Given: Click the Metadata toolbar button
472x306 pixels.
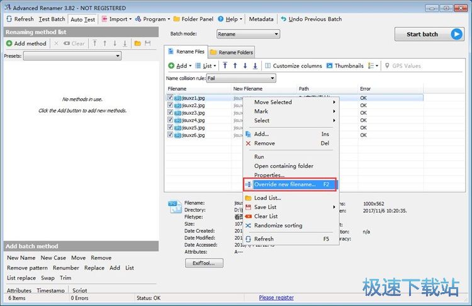Looking at the screenshot, I should click(261, 19).
